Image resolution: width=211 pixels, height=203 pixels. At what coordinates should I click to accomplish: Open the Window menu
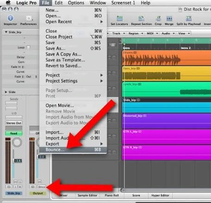coord(98,3)
